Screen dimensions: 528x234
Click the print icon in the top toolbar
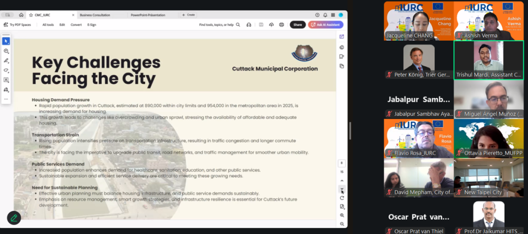(x=281, y=25)
